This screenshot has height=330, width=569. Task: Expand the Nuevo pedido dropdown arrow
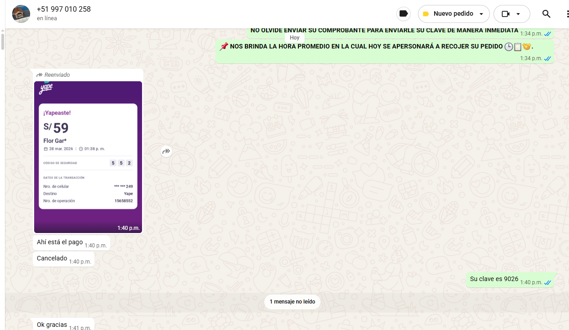481,14
